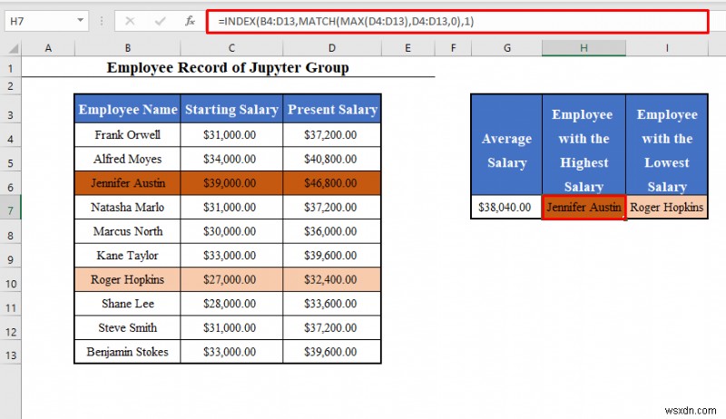The image size is (726, 419).
Task: Click starting salary $30,000.00 cell
Action: [231, 230]
